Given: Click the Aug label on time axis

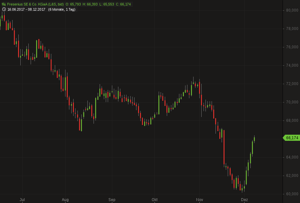Looking at the screenshot, I should pyautogui.click(x=65, y=200).
